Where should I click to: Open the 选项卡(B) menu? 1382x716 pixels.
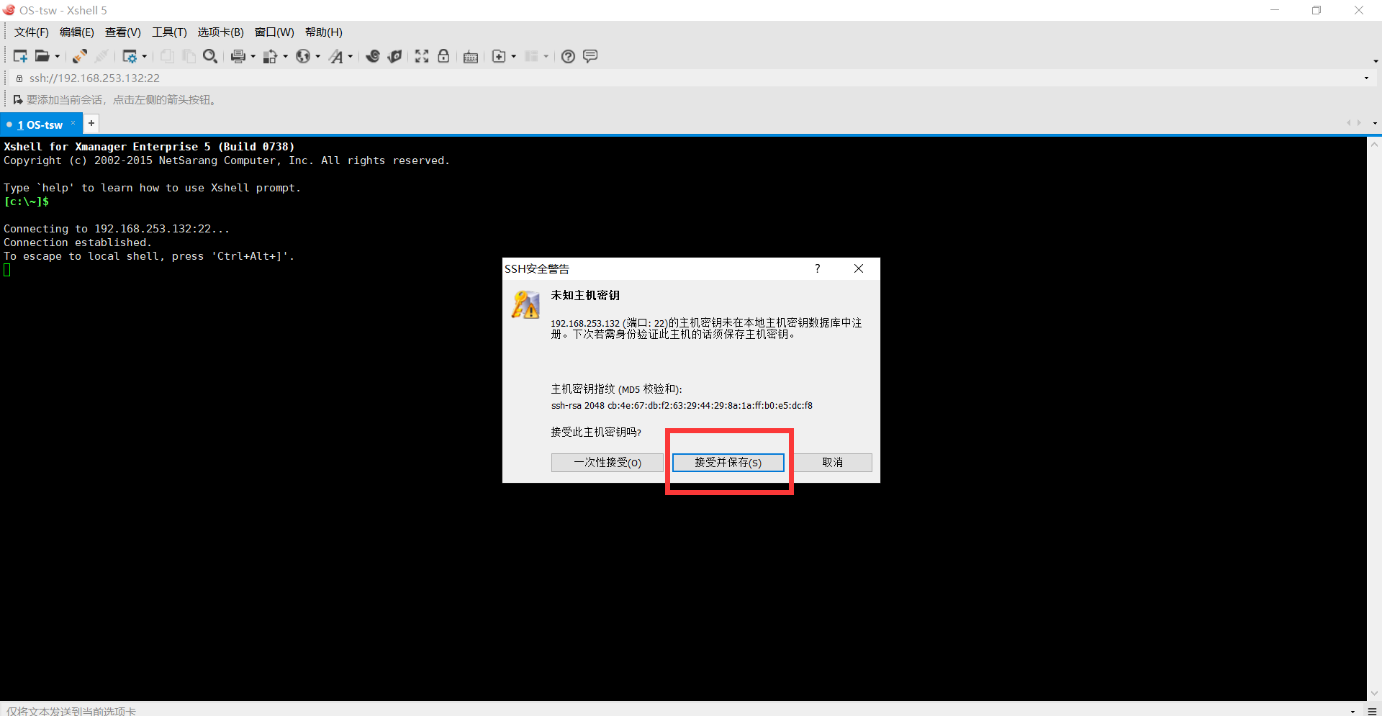pyautogui.click(x=221, y=32)
